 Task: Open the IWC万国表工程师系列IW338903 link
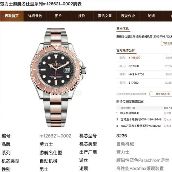[141, 126]
